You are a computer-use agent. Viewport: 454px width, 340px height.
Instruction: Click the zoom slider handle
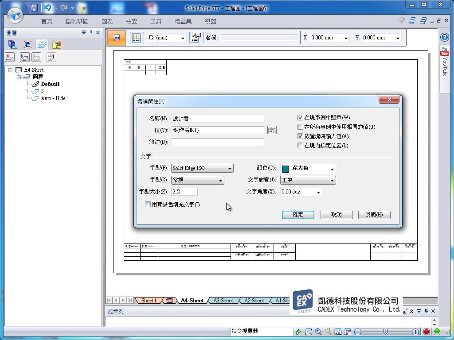(x=385, y=332)
